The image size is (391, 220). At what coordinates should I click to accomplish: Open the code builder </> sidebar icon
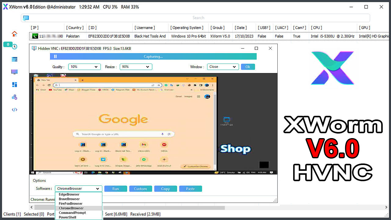pyautogui.click(x=14, y=110)
